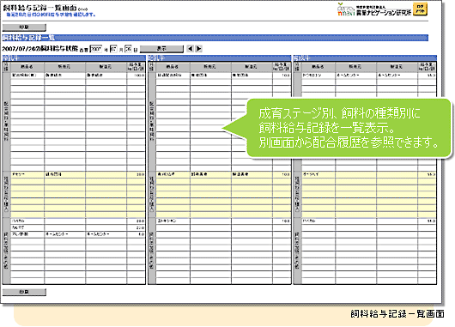The width and height of the screenshot is (455, 327).
Task: Select the first section header above left table
Action: [x=74, y=58]
